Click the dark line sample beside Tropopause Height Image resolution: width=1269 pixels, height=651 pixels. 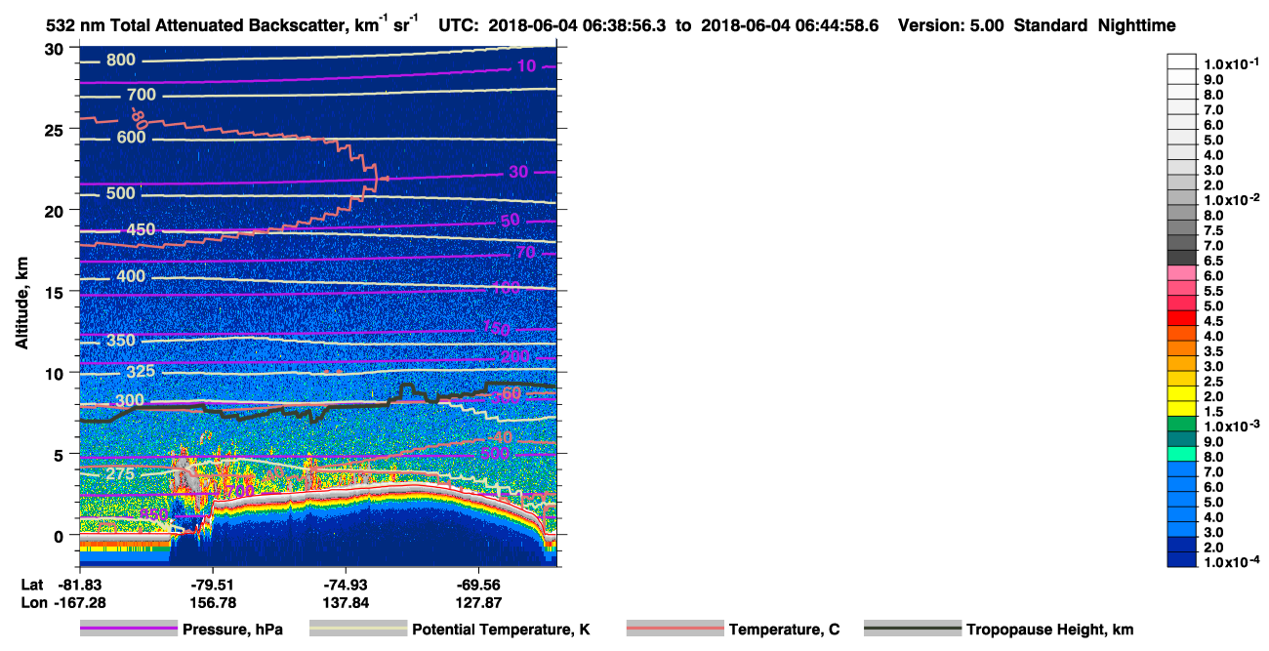click(914, 630)
